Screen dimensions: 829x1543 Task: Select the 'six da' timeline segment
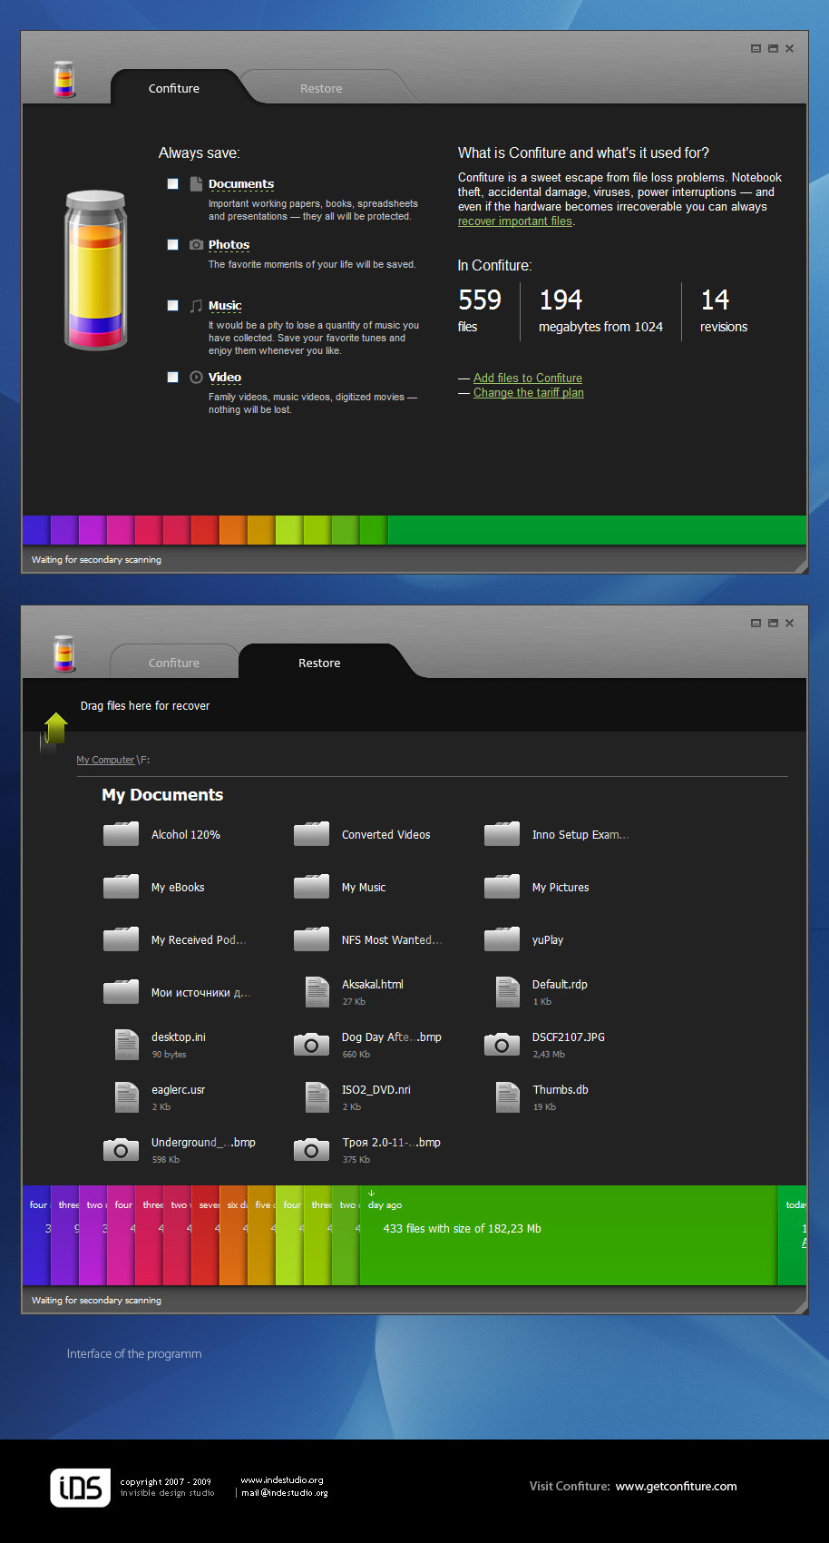233,1235
